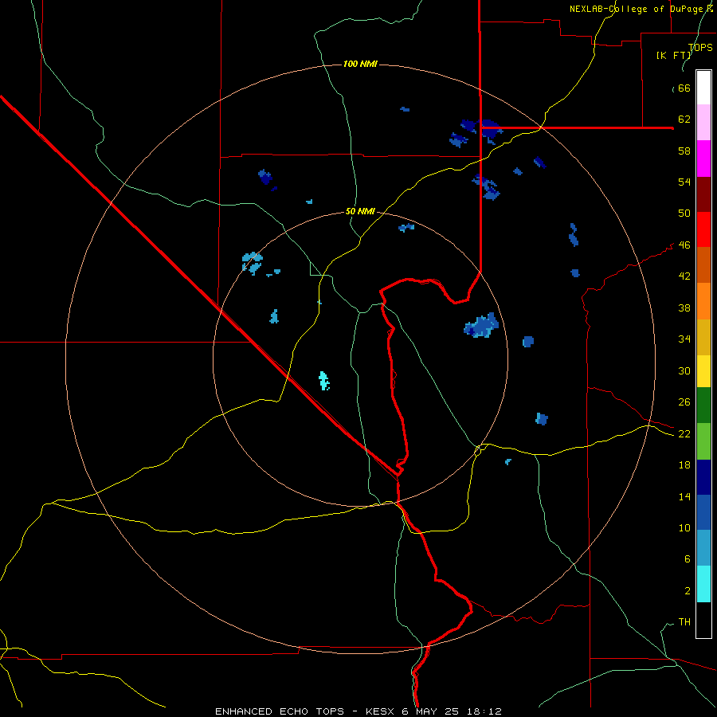Click the black TH threshold swatch
This screenshot has width=717, height=717.
coord(703,620)
